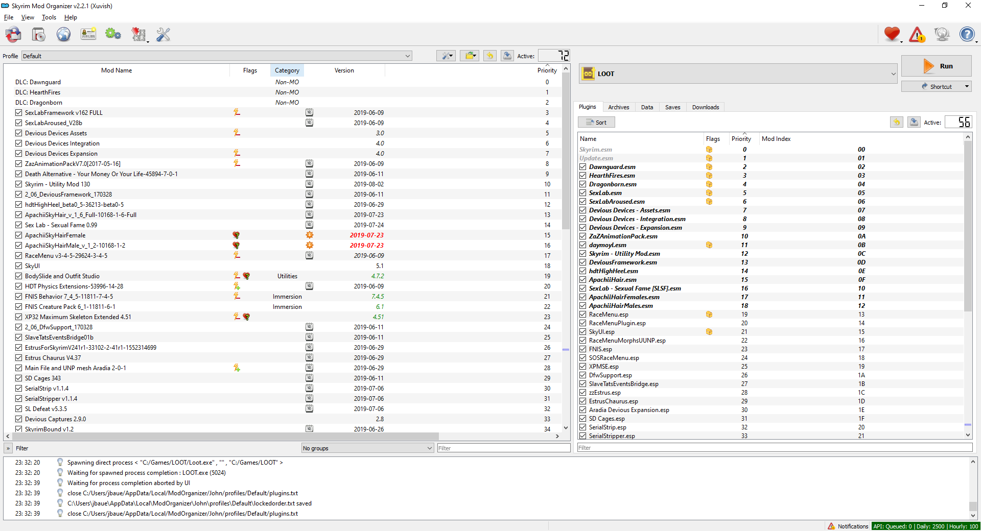This screenshot has height=531, width=981.
Task: Disable BodySlide and Outfit Studio mod
Action: 19,276
